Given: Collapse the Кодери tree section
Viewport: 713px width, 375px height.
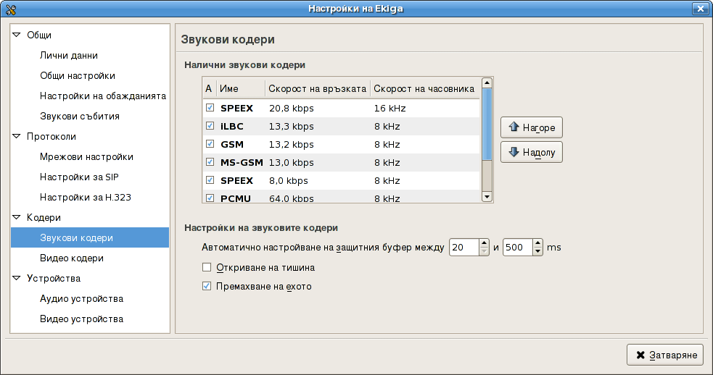Looking at the screenshot, I should [x=17, y=217].
